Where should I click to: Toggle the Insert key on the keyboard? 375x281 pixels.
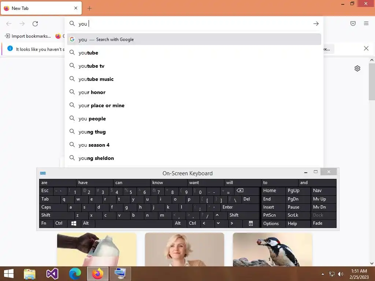[273, 207]
